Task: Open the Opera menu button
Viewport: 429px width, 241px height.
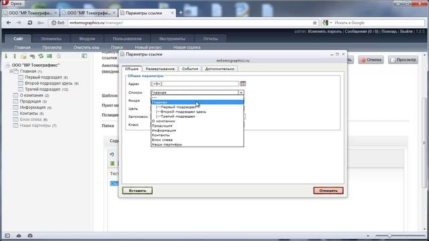Action: coord(13,3)
